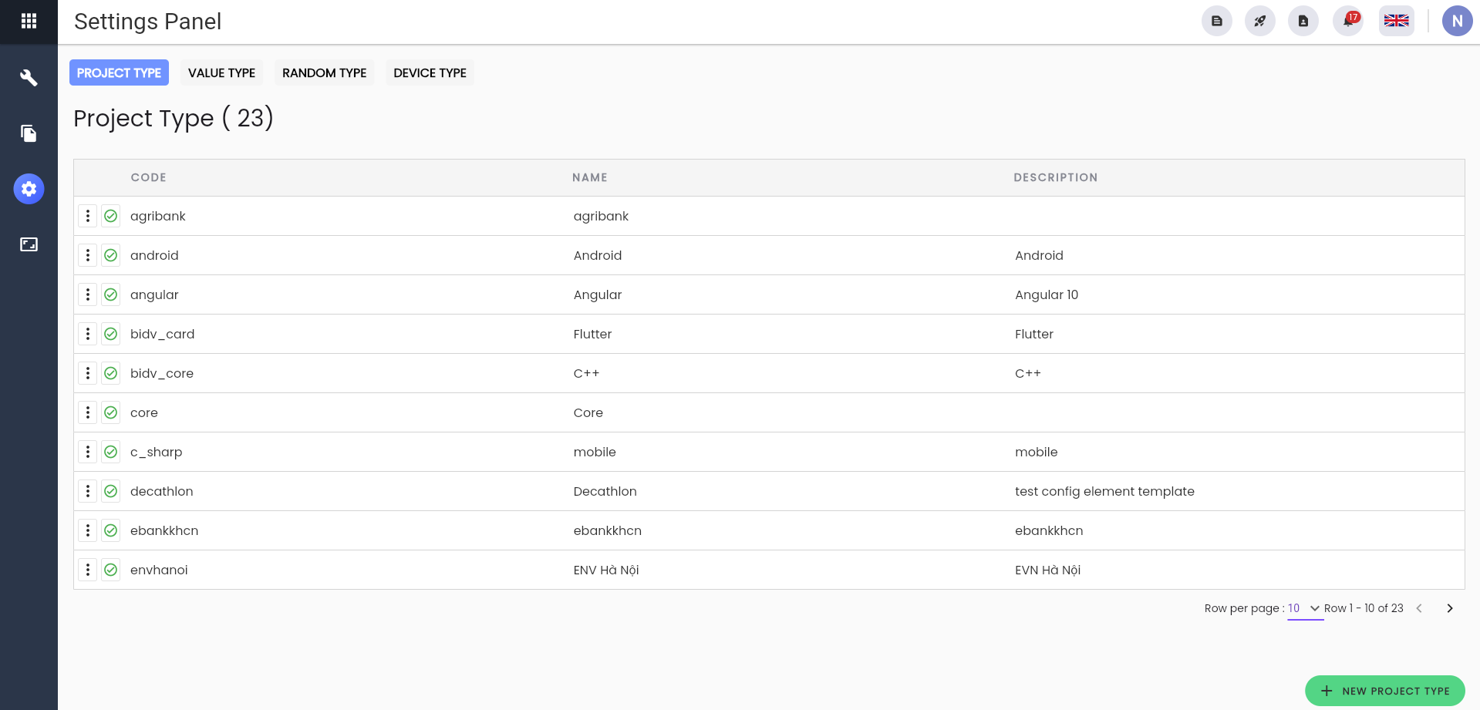Open the apps grid menu icon

pyautogui.click(x=29, y=21)
